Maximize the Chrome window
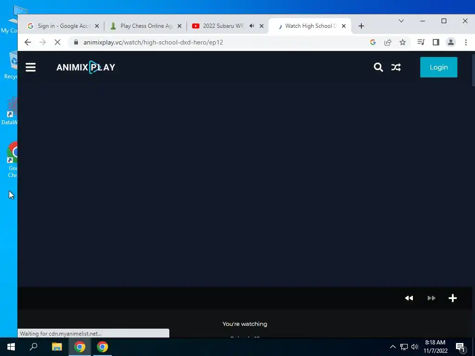Viewport: 475px width, 356px height. click(x=444, y=21)
